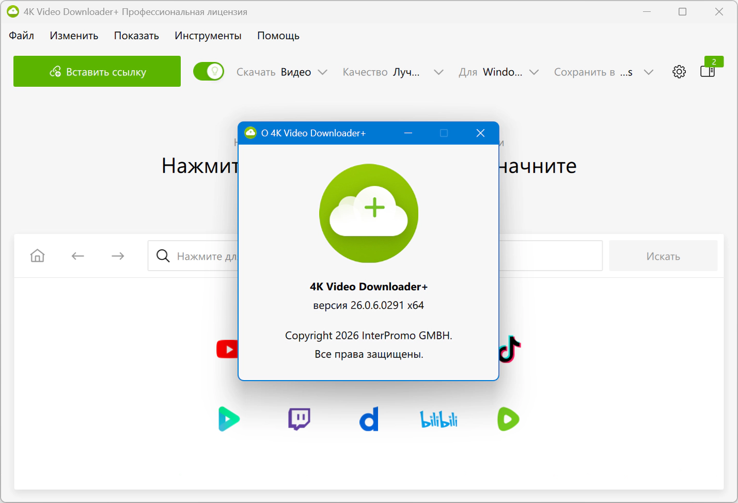Open the Файл menu
This screenshot has width=738, height=503.
click(21, 36)
